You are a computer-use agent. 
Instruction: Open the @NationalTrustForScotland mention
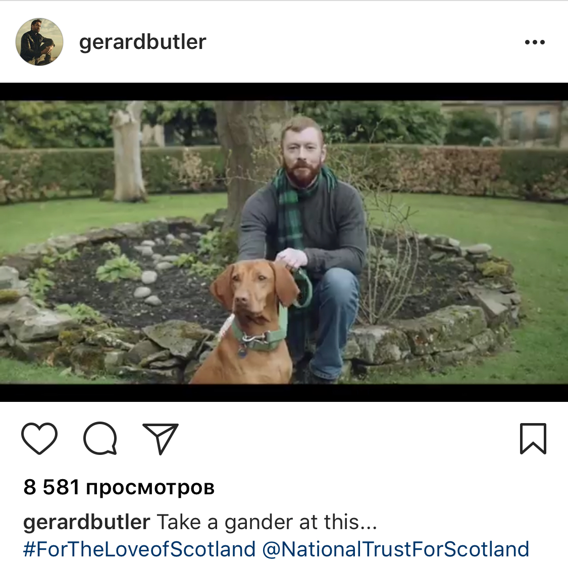395,549
